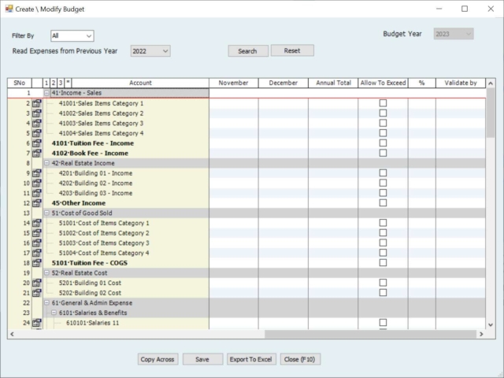
Task: Click Export To Excel
Action: [250, 359]
